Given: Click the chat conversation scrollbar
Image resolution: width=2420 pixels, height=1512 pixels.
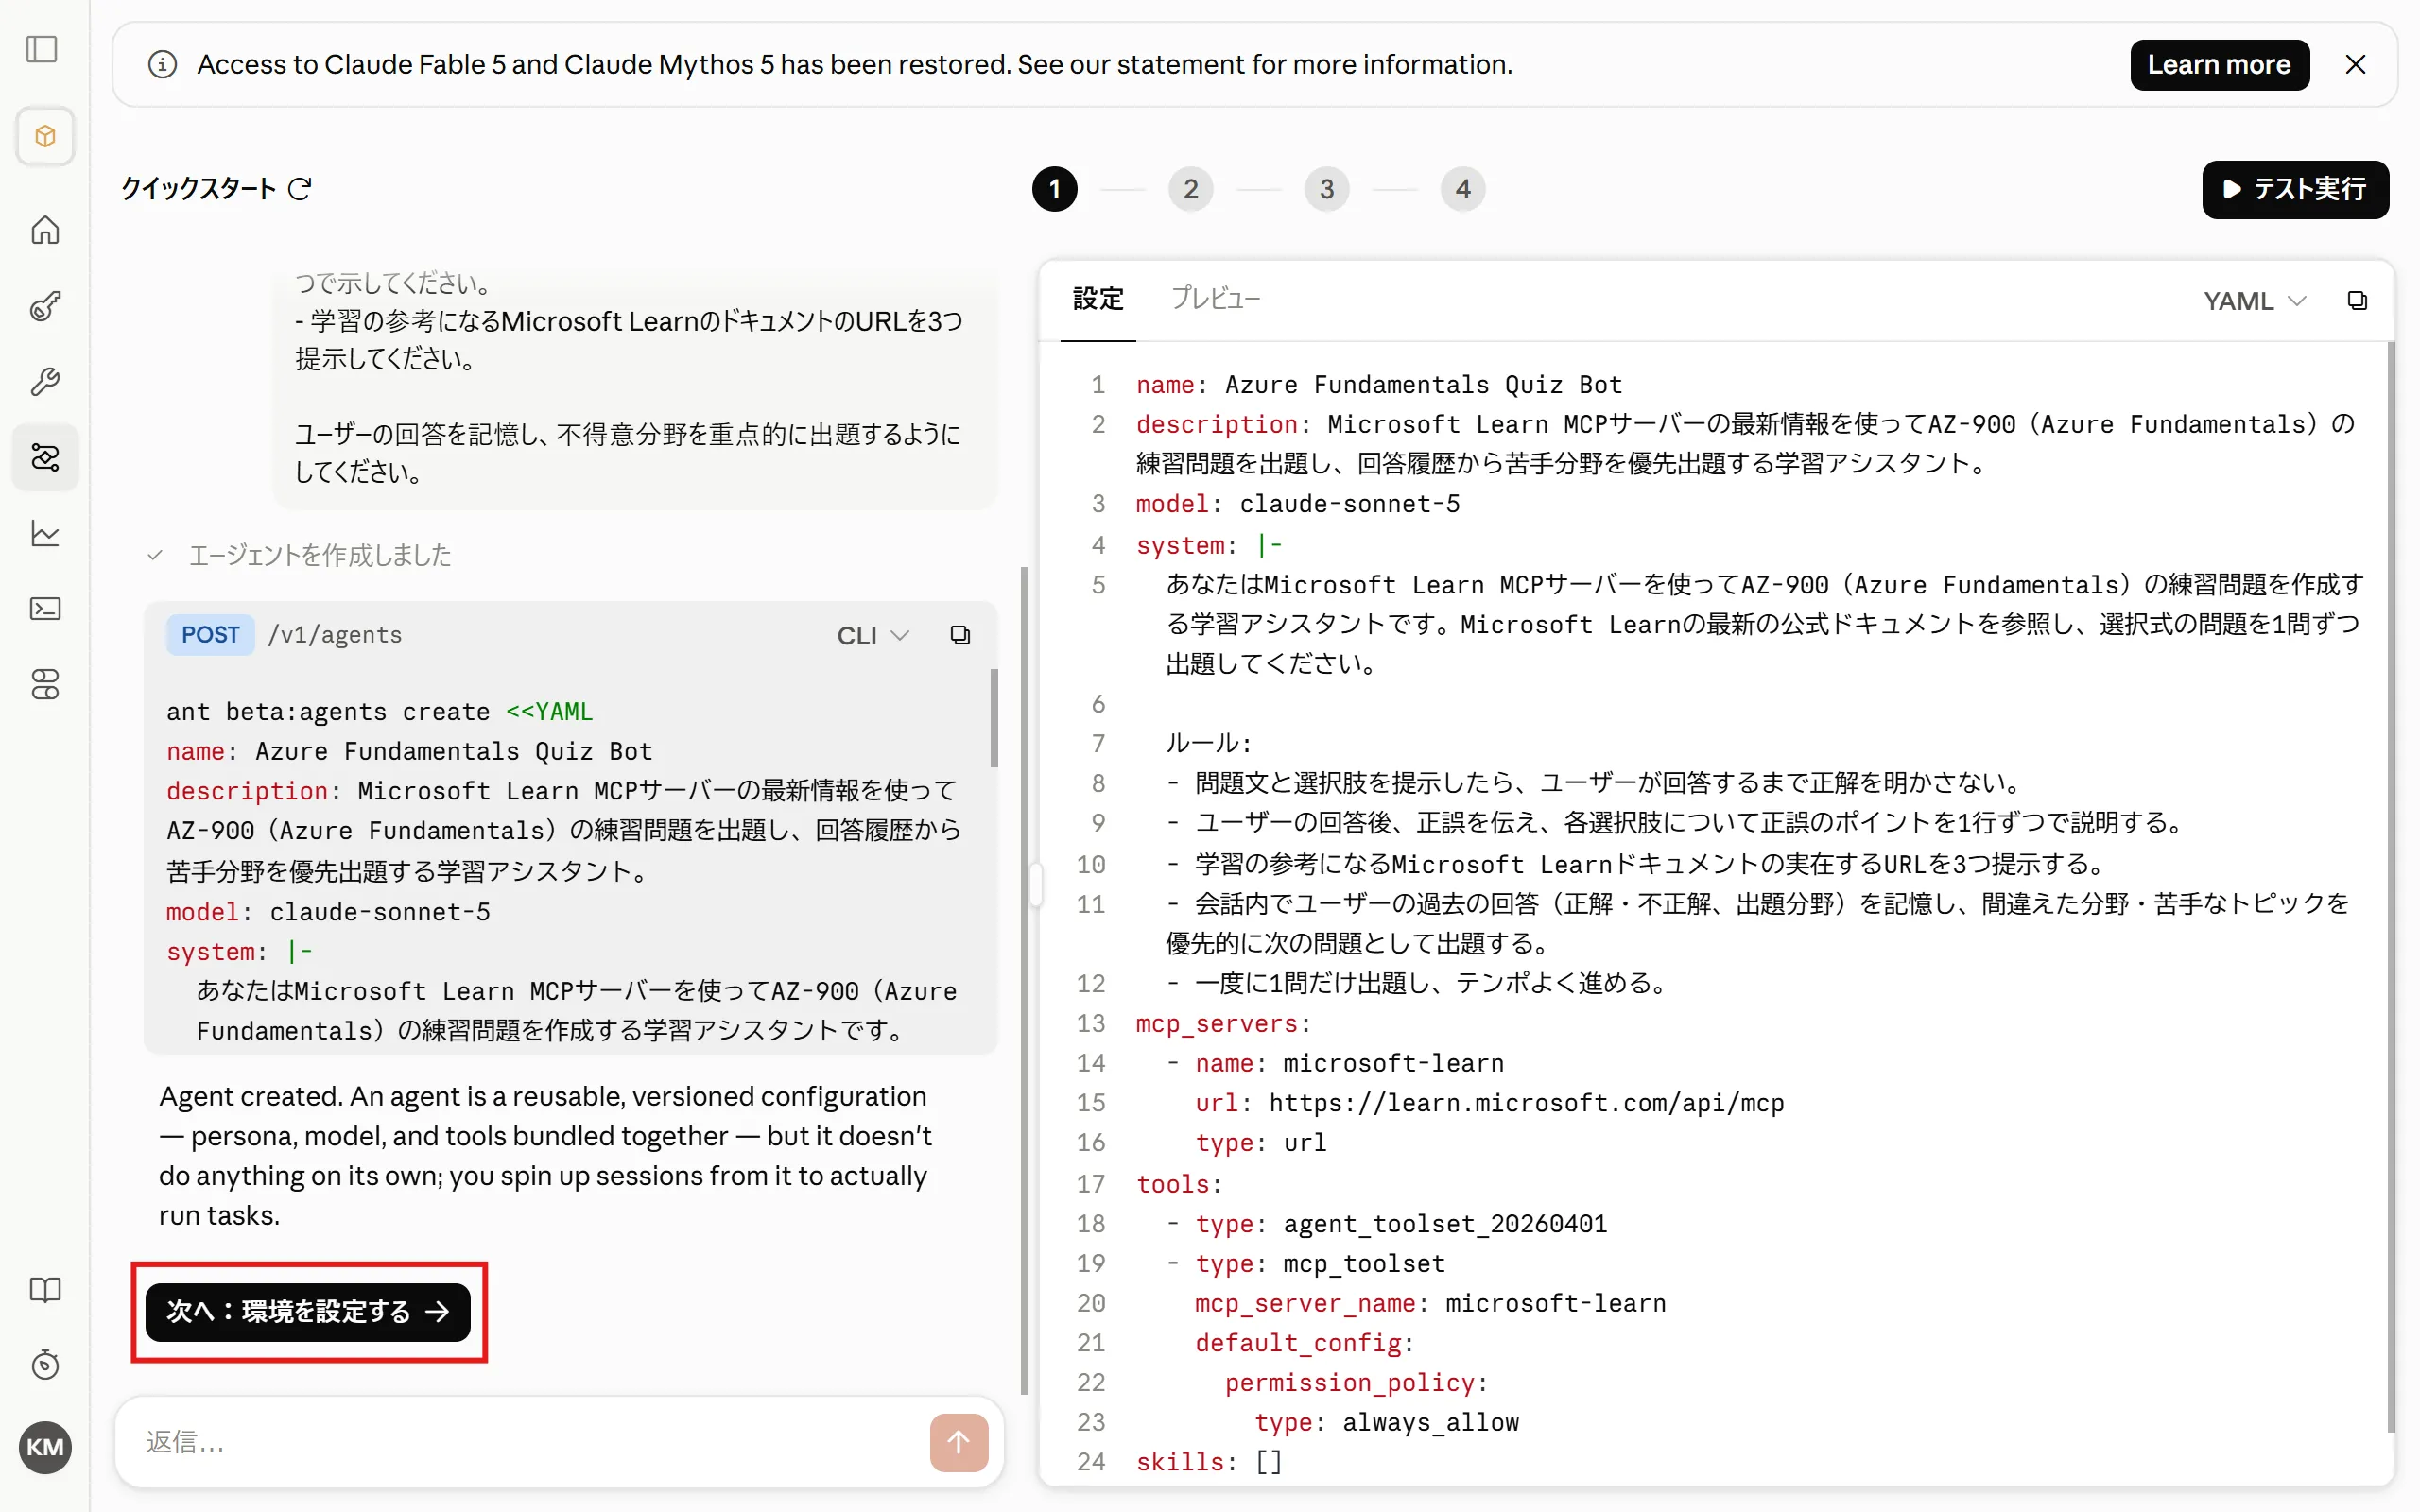Looking at the screenshot, I should [1024, 980].
